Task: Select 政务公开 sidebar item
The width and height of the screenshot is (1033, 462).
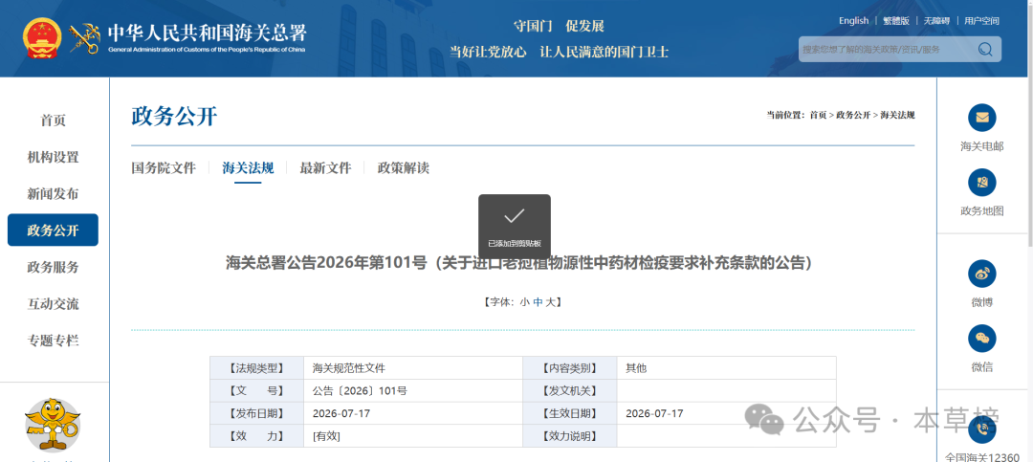Action: 53,230
